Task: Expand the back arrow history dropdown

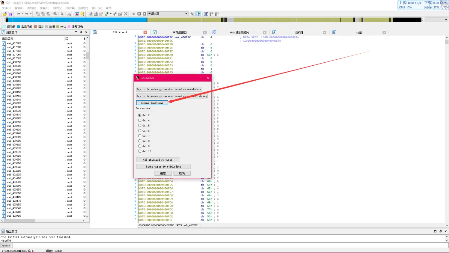Action: tap(22, 14)
